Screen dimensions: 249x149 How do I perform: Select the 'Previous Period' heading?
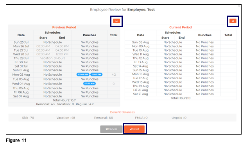tap(64, 27)
